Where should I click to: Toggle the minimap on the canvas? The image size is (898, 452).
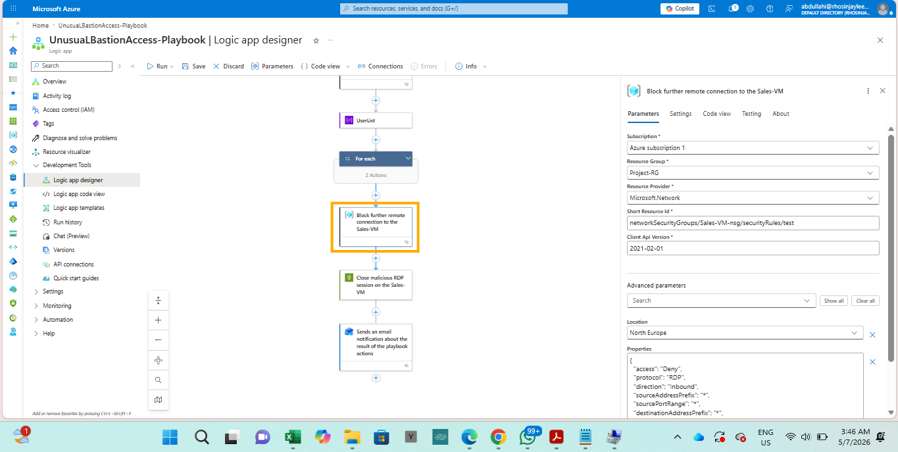point(158,399)
